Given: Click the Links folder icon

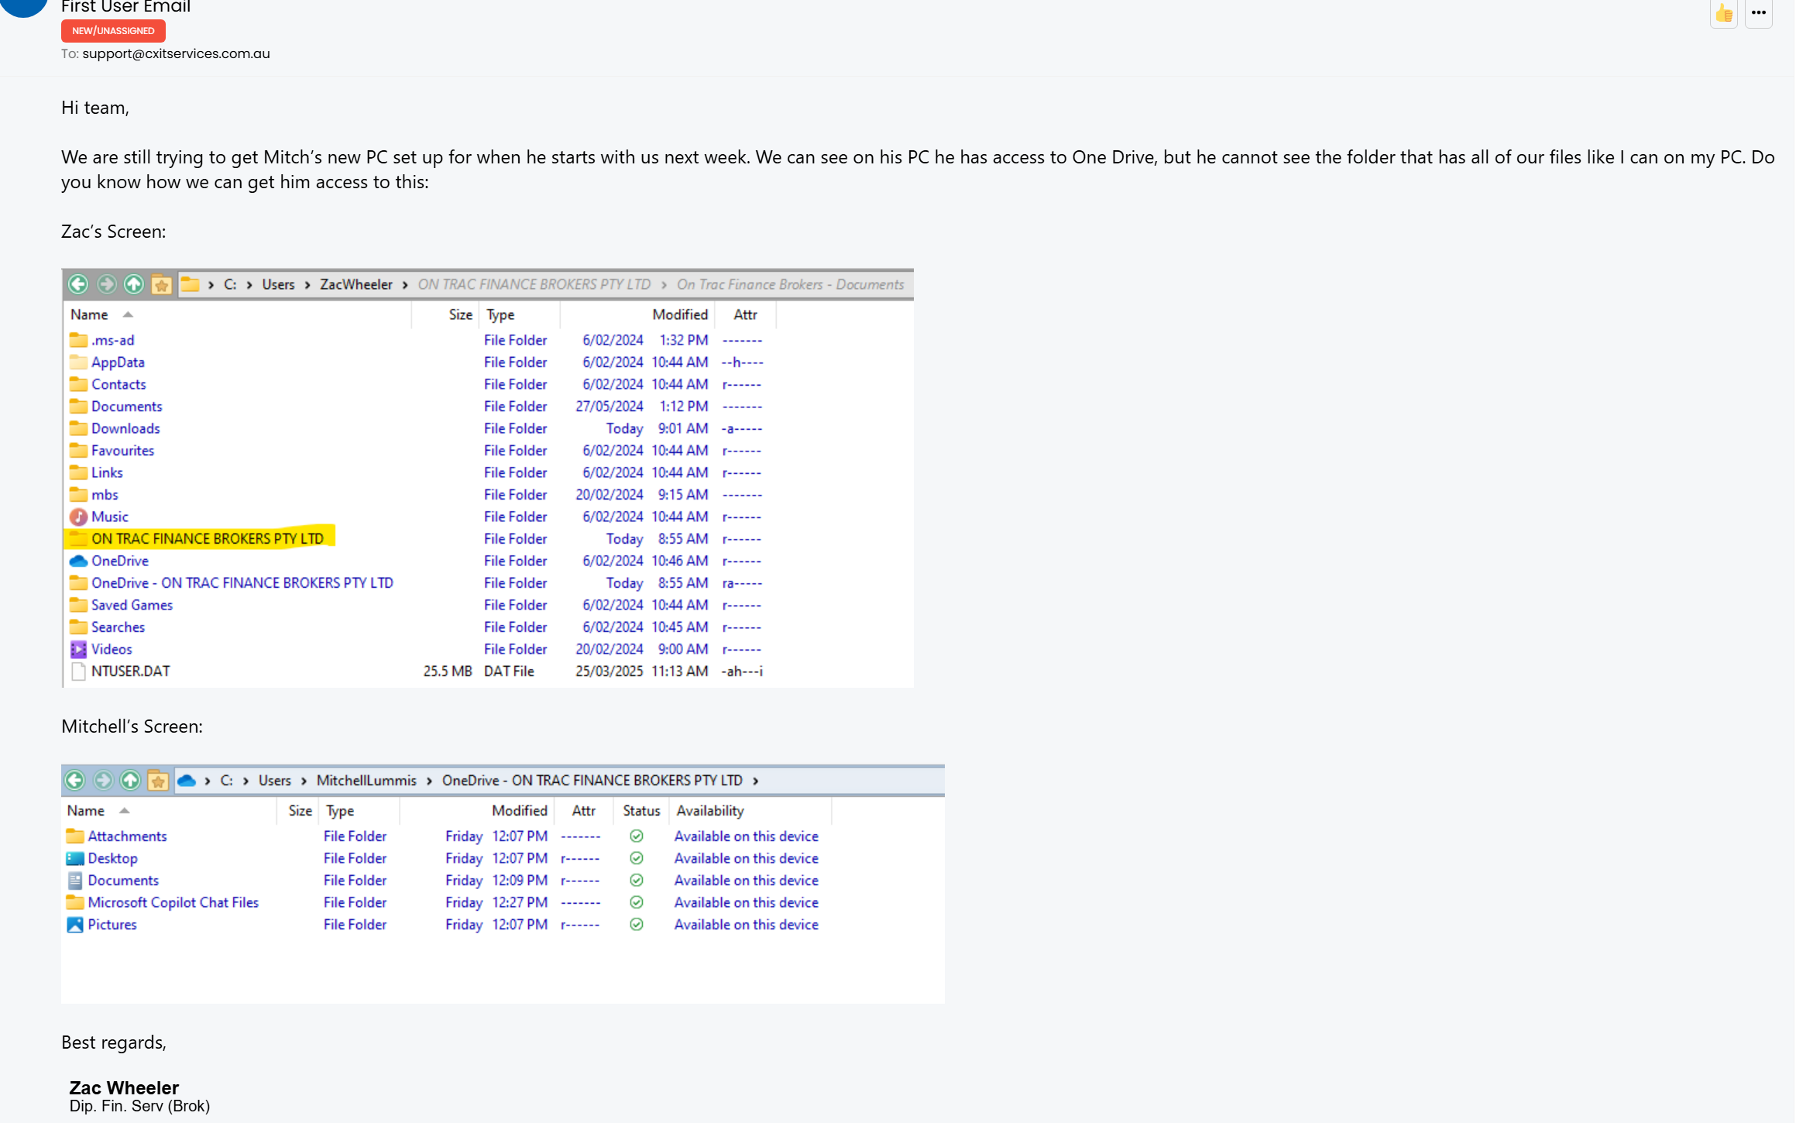Looking at the screenshot, I should pos(78,472).
